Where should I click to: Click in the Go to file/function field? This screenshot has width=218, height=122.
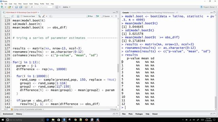tap(41, 7)
